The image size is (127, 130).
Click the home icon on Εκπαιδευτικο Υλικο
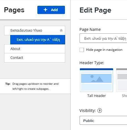pyautogui.click(x=61, y=30)
